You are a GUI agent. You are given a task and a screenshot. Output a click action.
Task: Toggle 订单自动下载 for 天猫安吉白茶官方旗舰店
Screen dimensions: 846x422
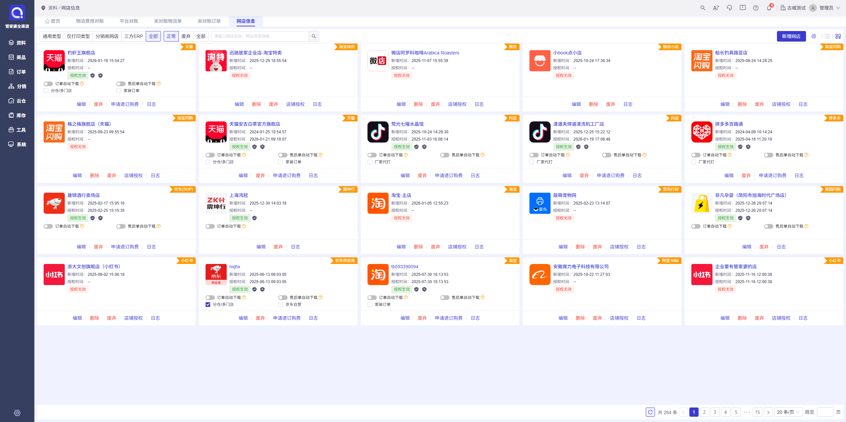pyautogui.click(x=210, y=155)
